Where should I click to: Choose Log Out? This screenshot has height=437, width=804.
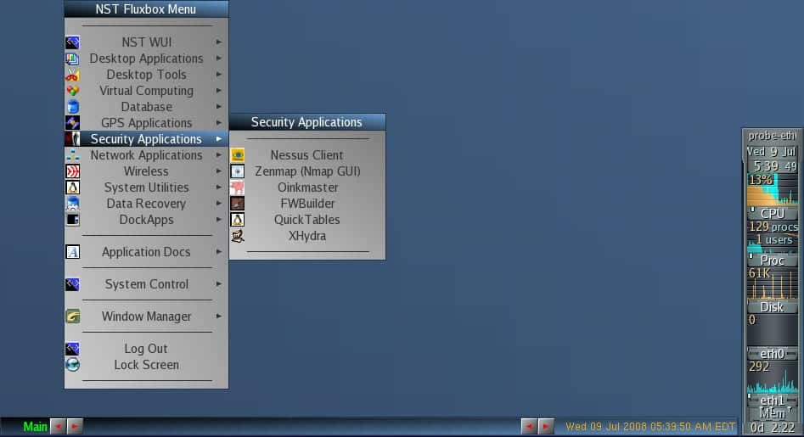(x=146, y=349)
